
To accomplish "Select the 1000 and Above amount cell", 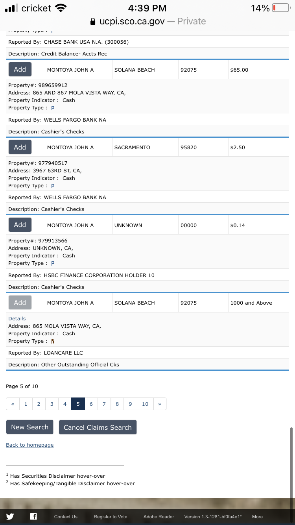I will (x=258, y=303).
